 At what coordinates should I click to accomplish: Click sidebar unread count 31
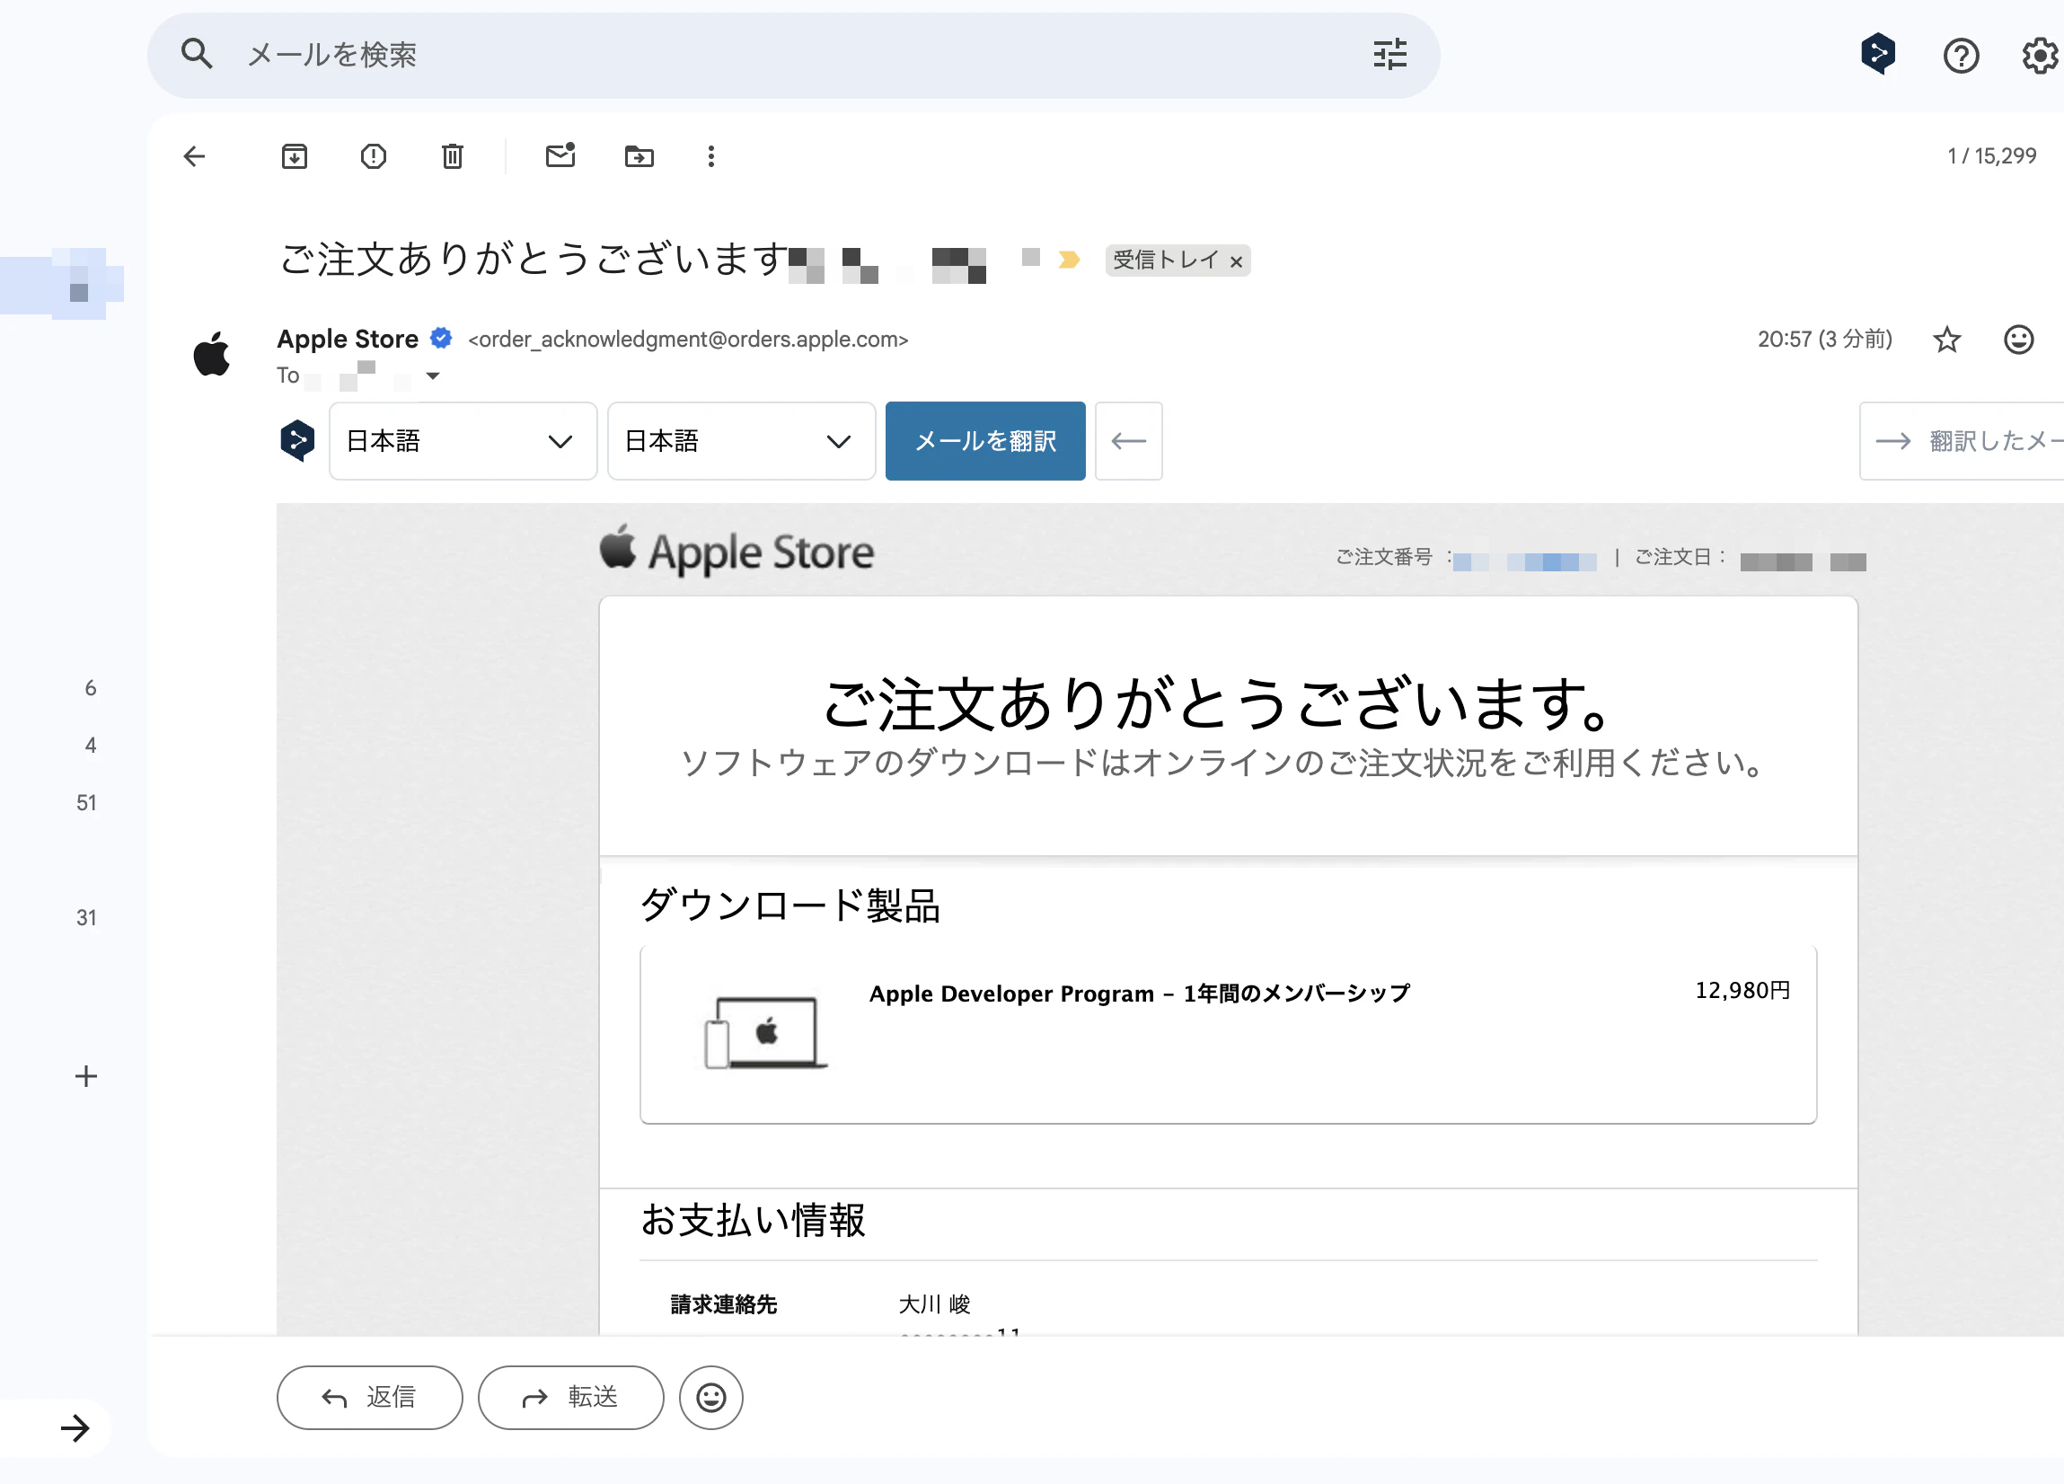(x=86, y=918)
